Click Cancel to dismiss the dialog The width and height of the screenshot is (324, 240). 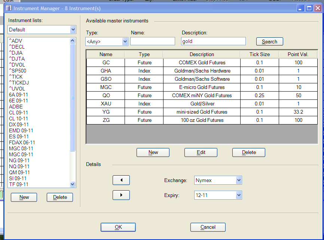click(x=208, y=227)
